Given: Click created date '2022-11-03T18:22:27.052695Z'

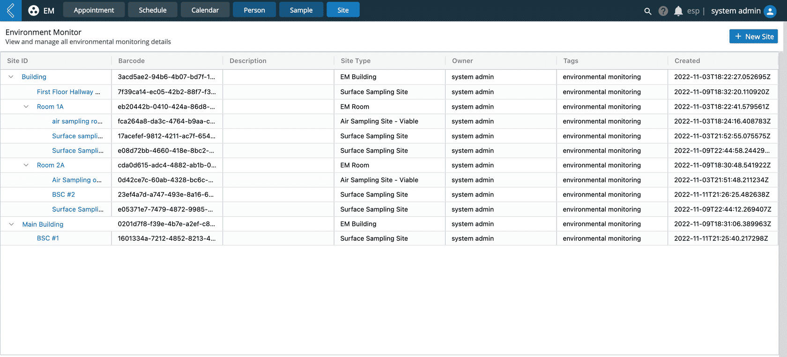Looking at the screenshot, I should tap(722, 77).
